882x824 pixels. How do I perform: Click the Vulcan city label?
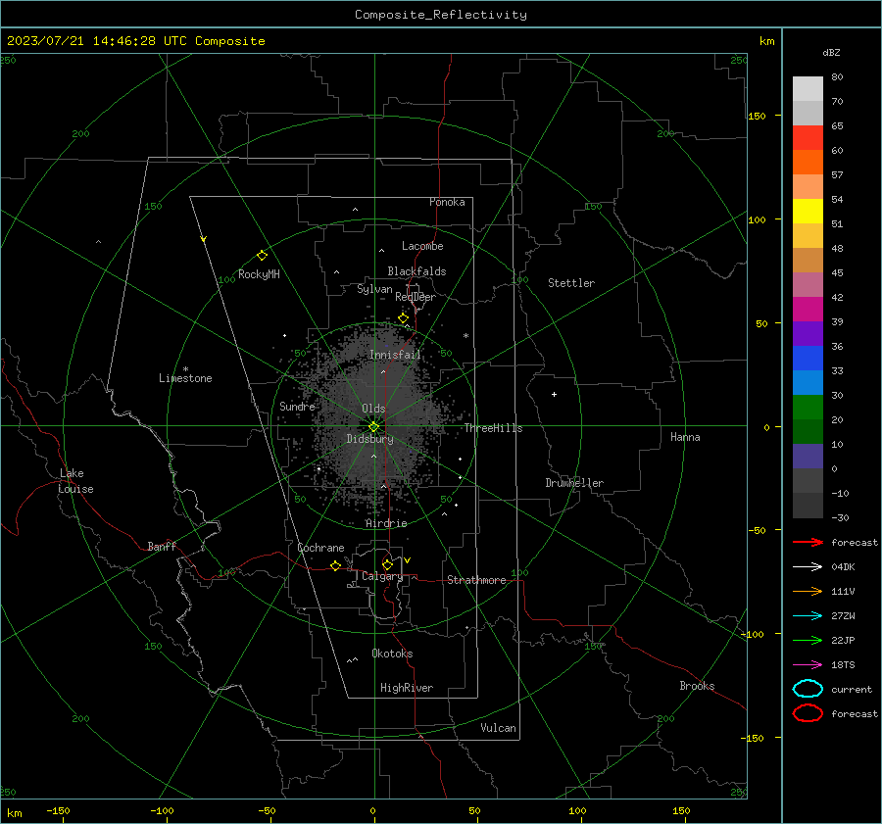498,728
